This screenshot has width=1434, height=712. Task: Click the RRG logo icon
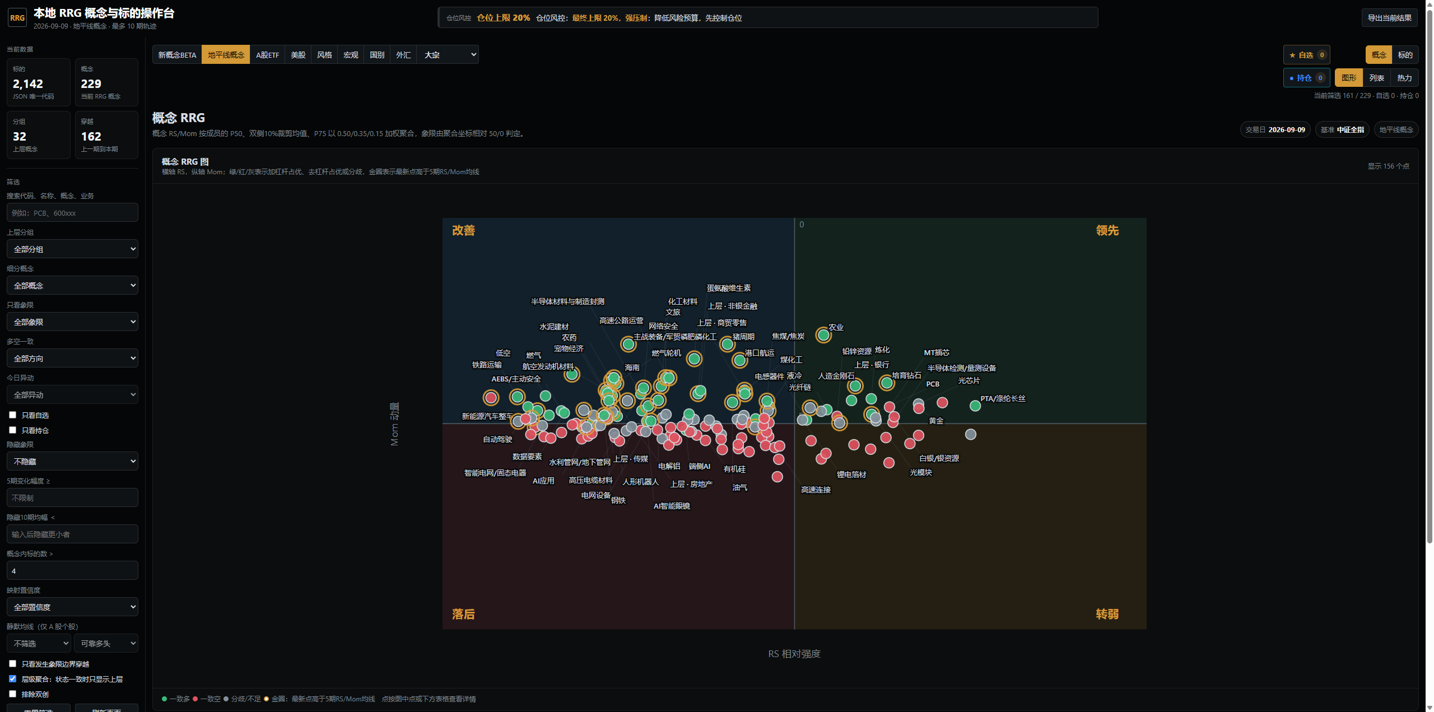pyautogui.click(x=17, y=18)
